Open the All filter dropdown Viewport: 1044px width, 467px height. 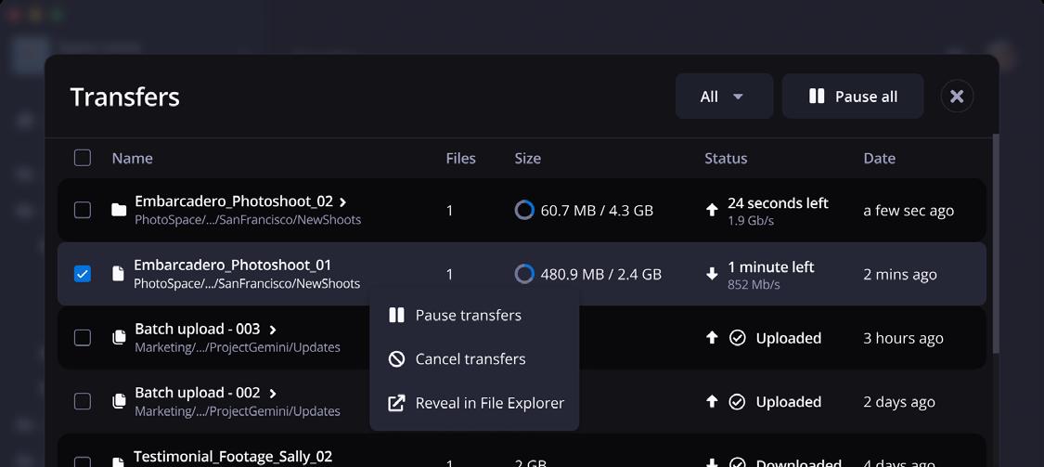pos(724,97)
